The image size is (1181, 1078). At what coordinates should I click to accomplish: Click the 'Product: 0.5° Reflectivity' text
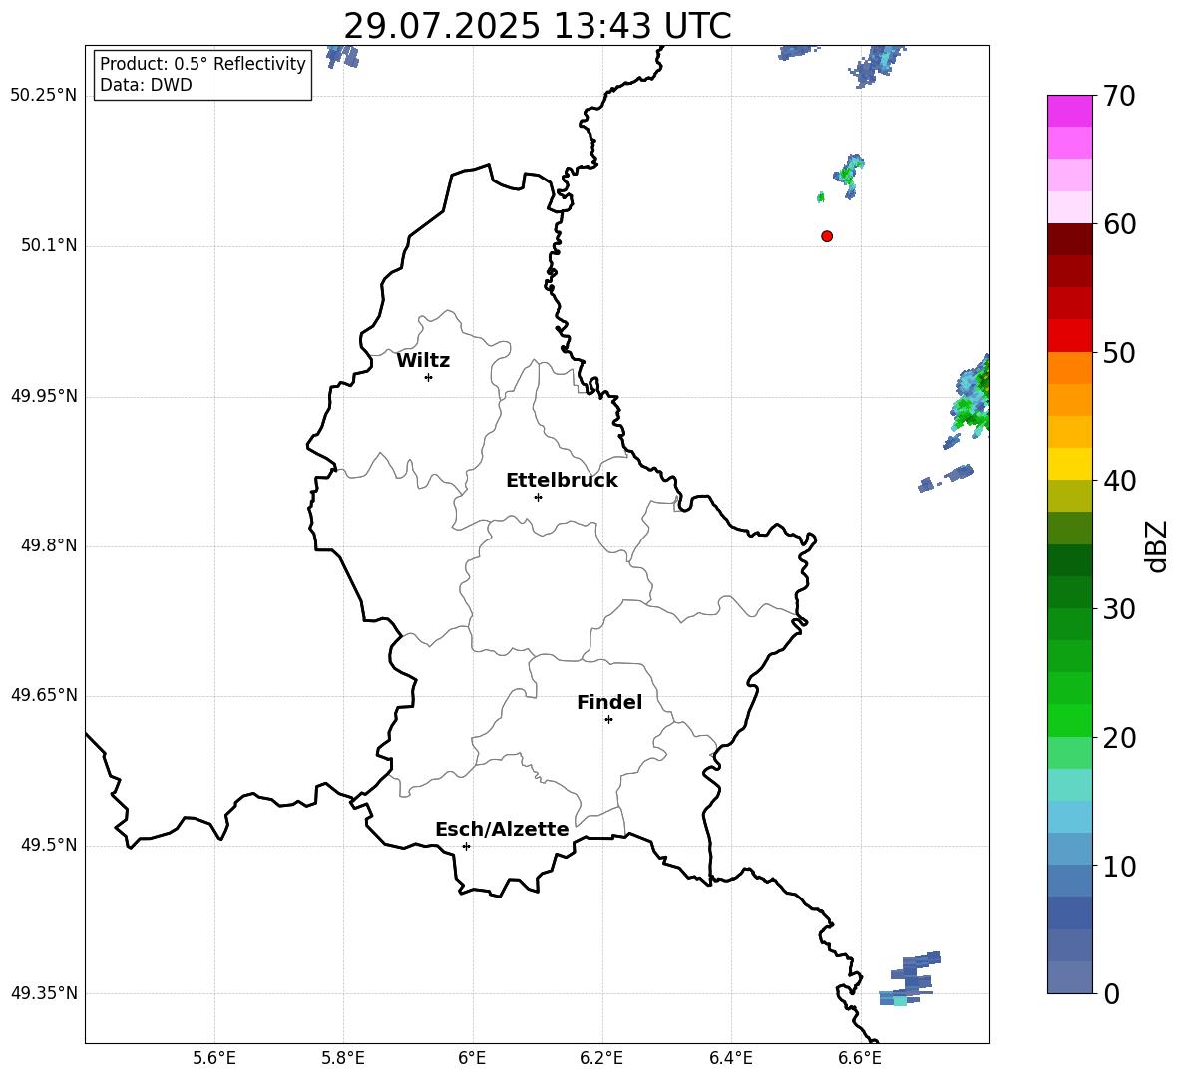(x=202, y=63)
